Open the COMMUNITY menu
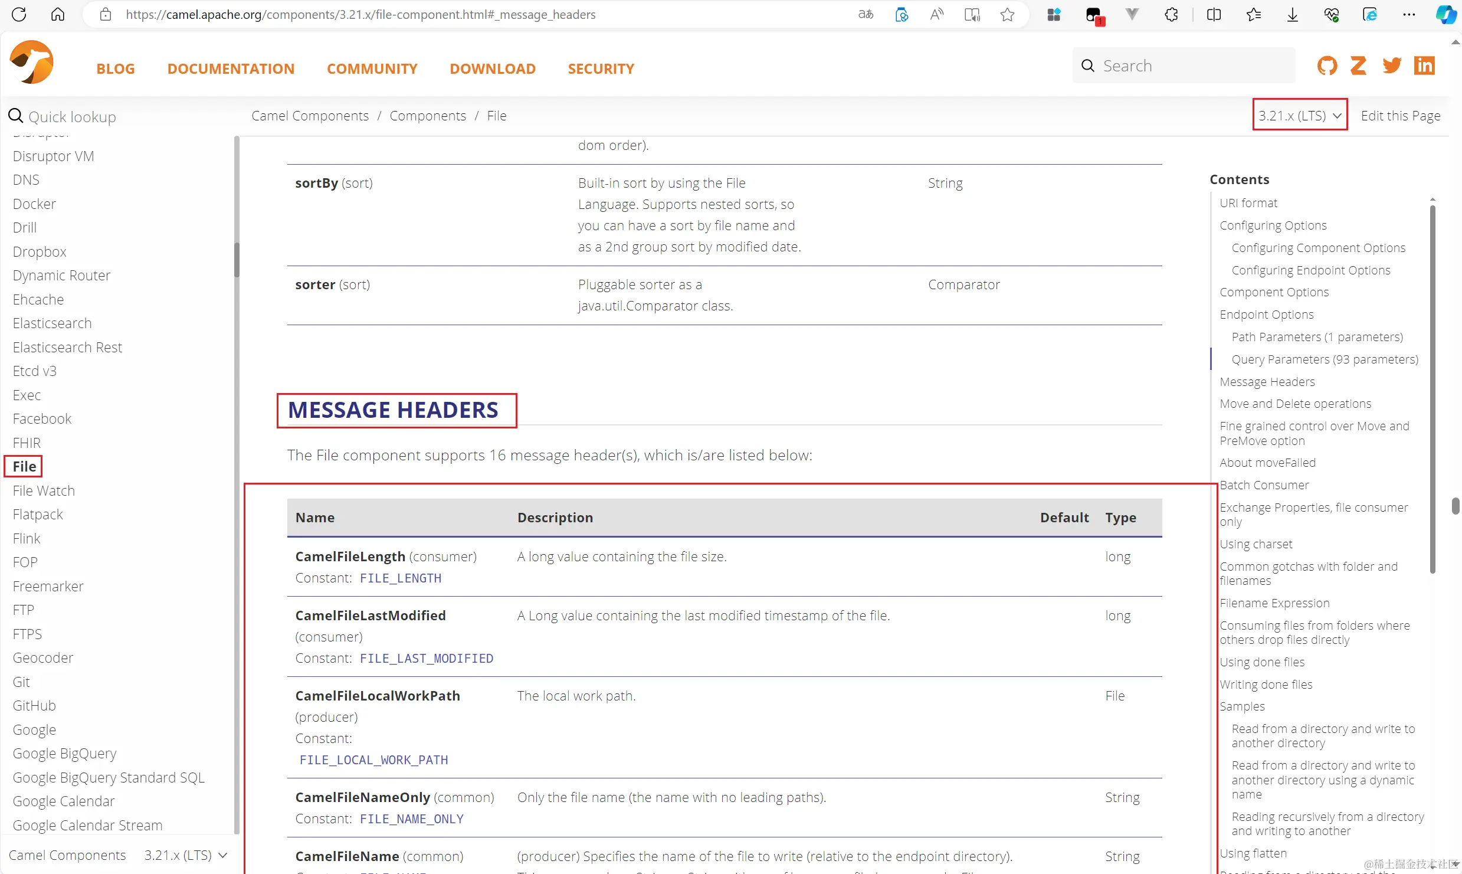1462x874 pixels. click(x=372, y=68)
